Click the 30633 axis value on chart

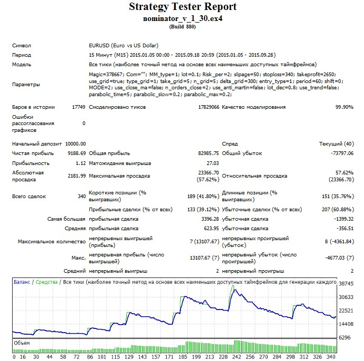tap(346, 297)
